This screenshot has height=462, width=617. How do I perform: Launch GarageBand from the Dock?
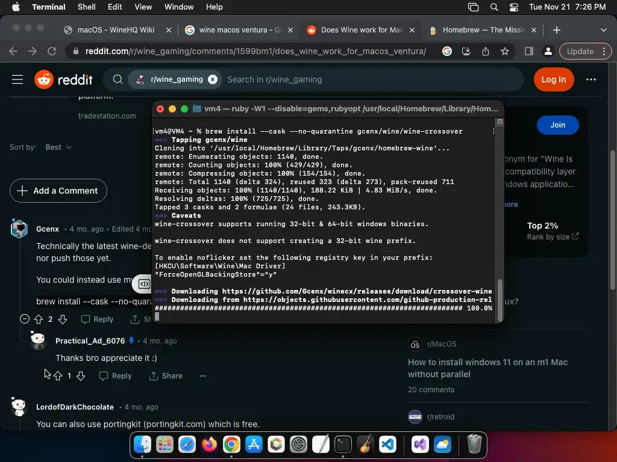click(x=365, y=445)
